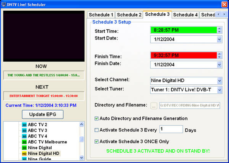Click the channel list scroll down arrow
The image size is (229, 163).
pyautogui.click(x=82, y=157)
